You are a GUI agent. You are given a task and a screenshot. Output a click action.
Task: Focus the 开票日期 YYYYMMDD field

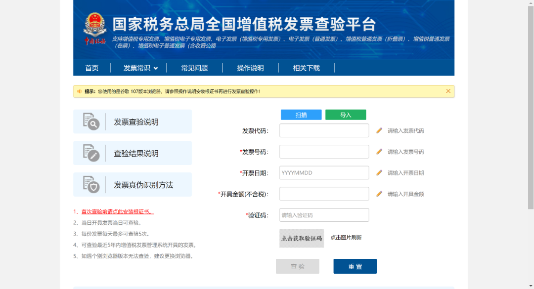pos(324,172)
